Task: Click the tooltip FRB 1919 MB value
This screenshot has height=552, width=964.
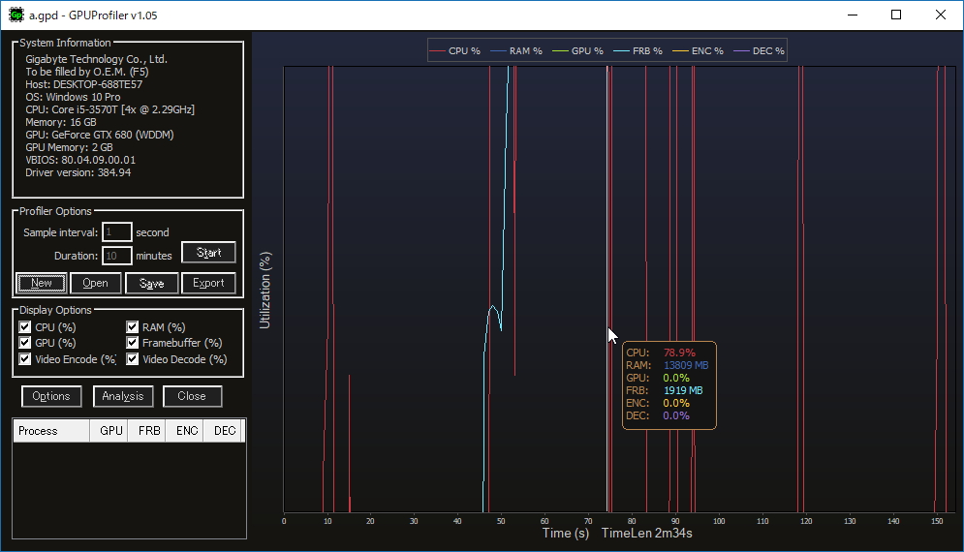Action: tap(683, 390)
